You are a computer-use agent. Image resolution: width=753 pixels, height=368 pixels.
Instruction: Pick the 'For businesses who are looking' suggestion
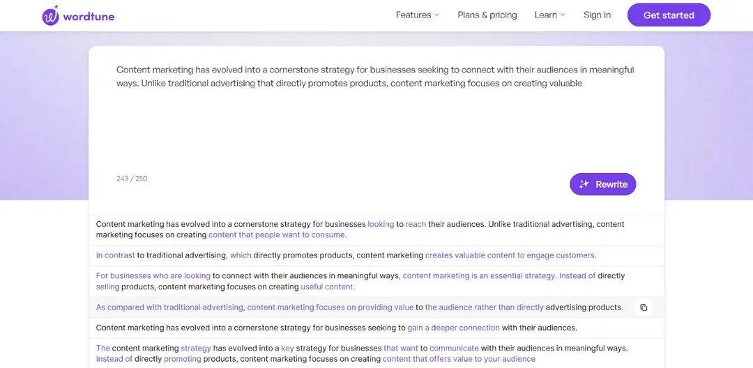tap(360, 281)
